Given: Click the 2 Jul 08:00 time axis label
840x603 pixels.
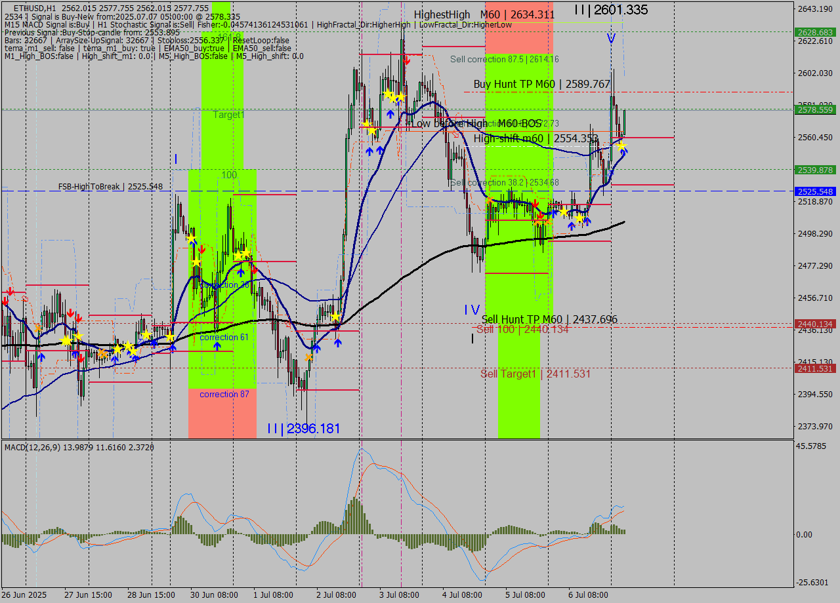Looking at the screenshot, I should [x=336, y=594].
